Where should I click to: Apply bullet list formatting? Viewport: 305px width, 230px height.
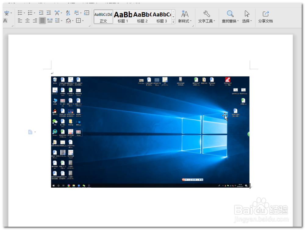tap(20, 13)
